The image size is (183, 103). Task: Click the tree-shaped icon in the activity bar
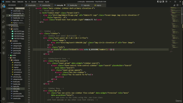[x=3, y=48]
